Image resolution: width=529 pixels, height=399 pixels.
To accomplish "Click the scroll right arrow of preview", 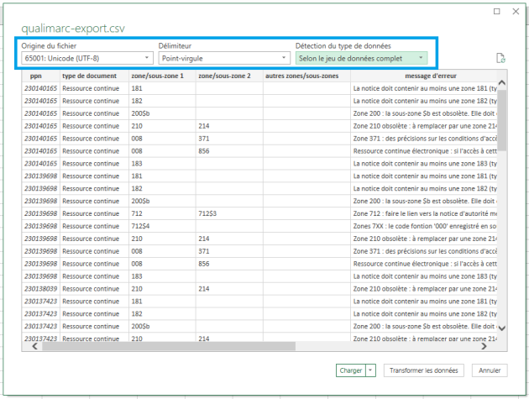I will pos(484,346).
